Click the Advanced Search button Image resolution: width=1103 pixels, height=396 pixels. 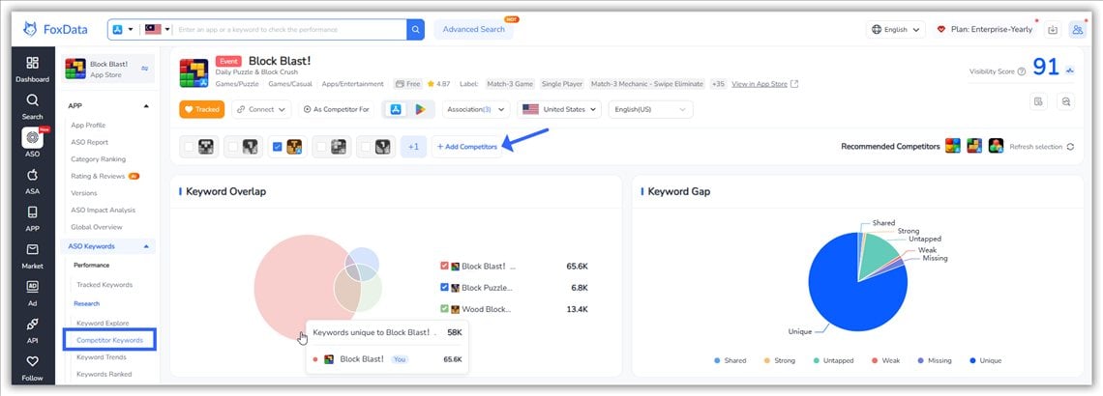[x=473, y=30]
